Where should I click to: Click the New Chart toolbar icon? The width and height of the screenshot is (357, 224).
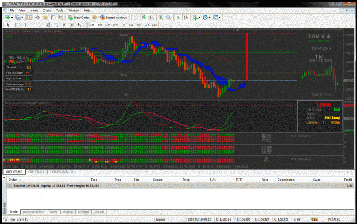click(x=7, y=18)
